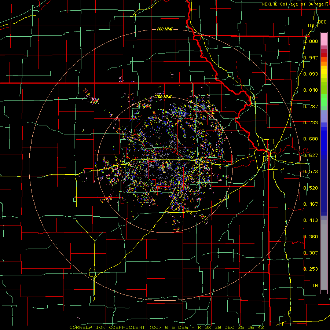Select the 0.627 color scale value
Viewport: 330px width, 330px height.
coord(311,155)
